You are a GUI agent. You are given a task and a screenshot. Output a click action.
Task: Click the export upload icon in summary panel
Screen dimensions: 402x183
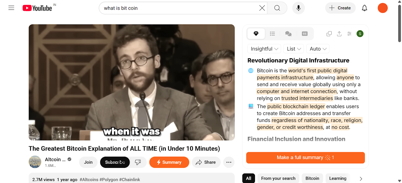click(x=339, y=34)
